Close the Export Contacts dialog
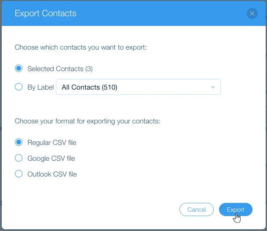Viewport: 267px width, 231px height. click(x=252, y=14)
